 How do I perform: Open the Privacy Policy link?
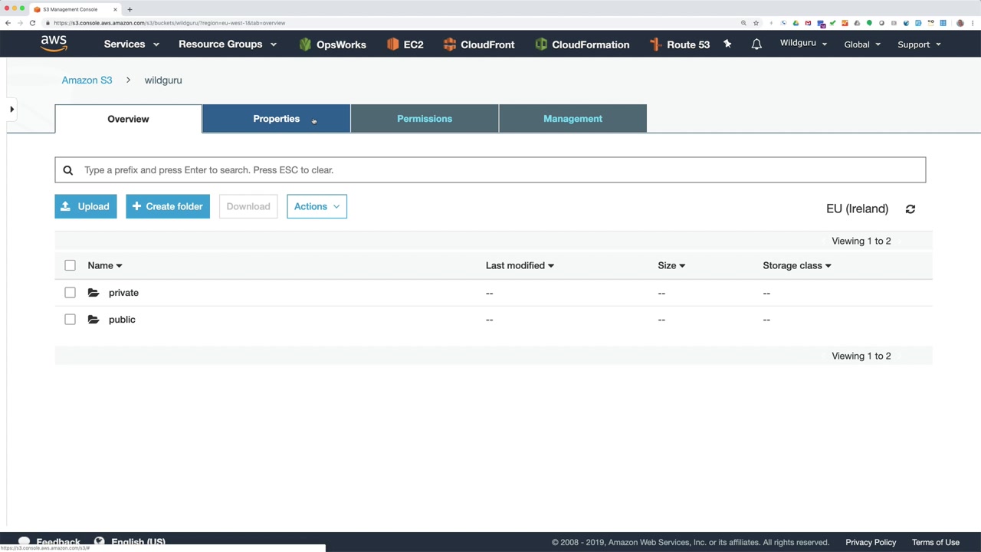tap(871, 542)
